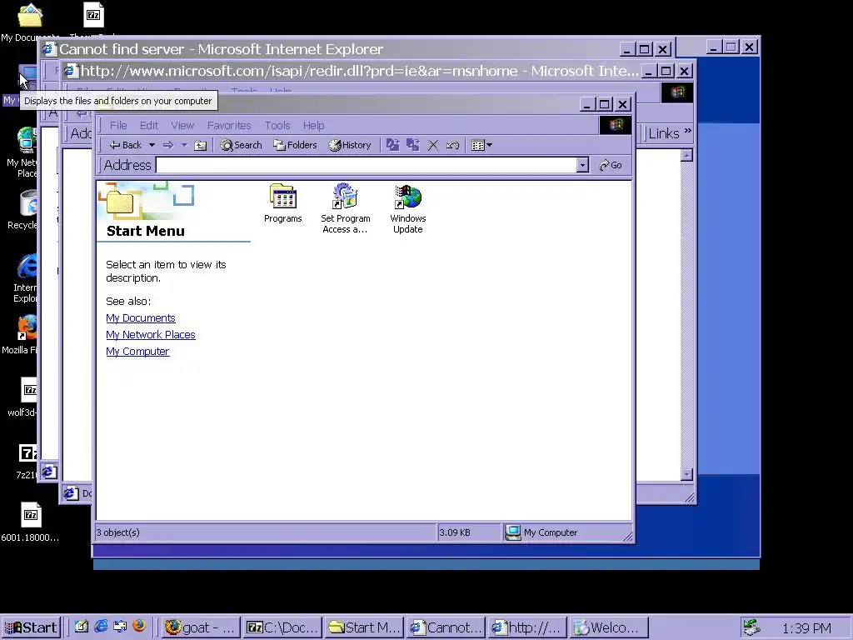The image size is (853, 640).
Task: Open the Back history dropdown arrow
Action: tap(152, 145)
